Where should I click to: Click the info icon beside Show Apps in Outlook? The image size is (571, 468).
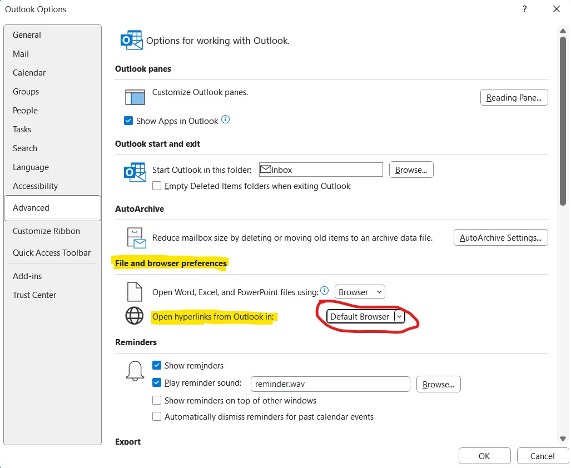click(225, 120)
